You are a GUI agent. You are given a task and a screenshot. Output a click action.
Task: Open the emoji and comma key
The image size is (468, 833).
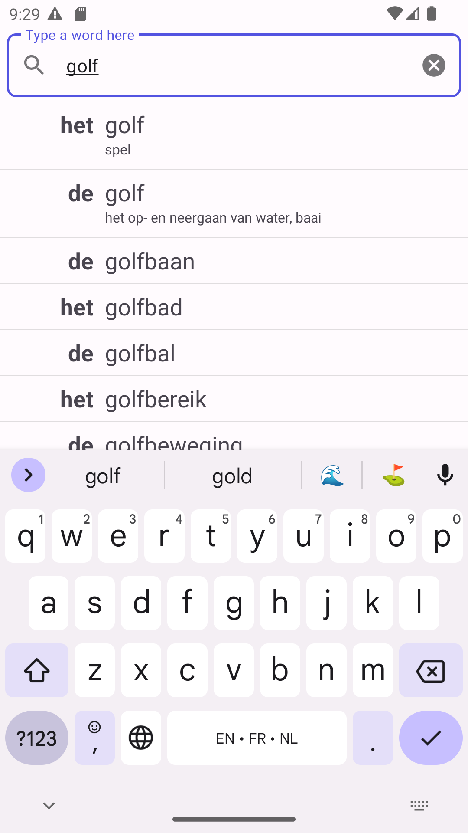94,738
